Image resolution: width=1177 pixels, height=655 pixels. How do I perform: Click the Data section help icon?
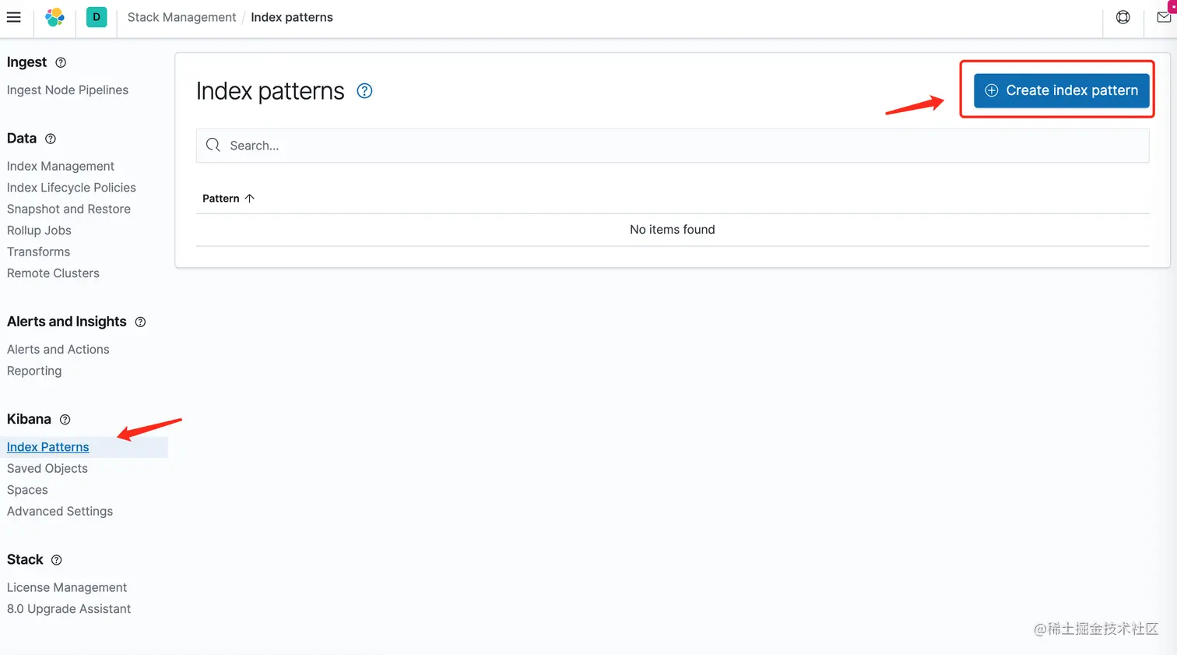point(51,139)
